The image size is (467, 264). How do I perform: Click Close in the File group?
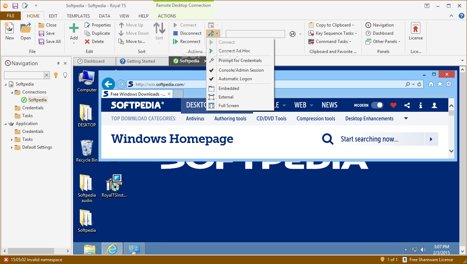tap(47, 25)
